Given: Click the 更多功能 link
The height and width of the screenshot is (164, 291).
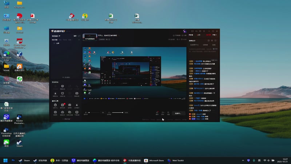Looking at the screenshot, I should tap(66, 119).
